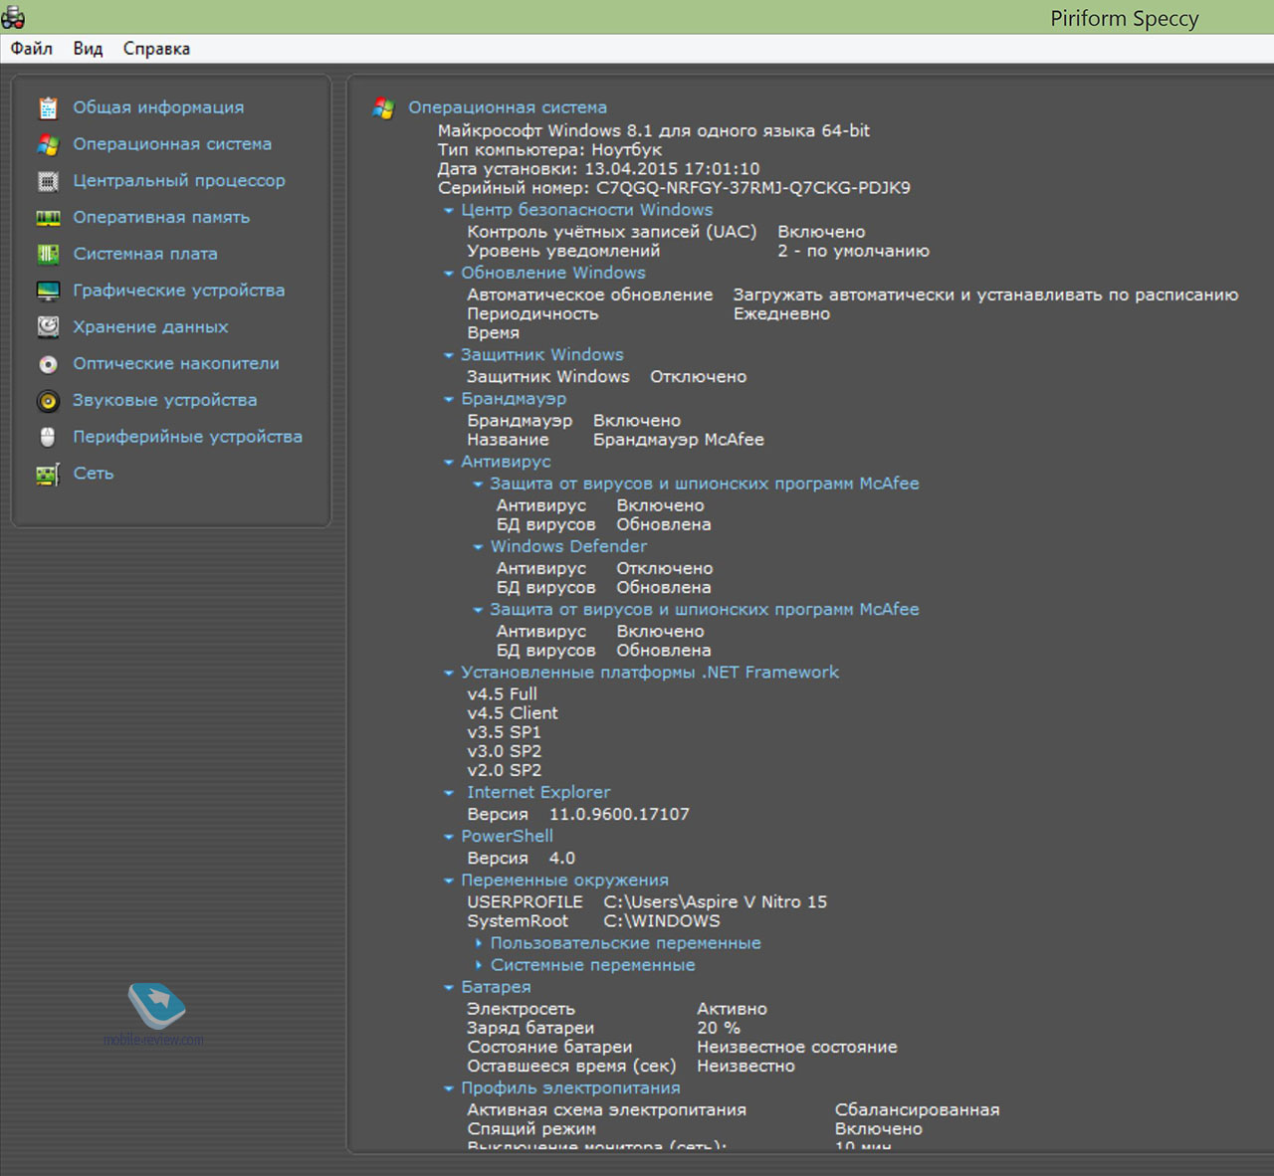Collapse Центр безопасности Windows section
This screenshot has height=1176, width=1274.
click(x=449, y=211)
